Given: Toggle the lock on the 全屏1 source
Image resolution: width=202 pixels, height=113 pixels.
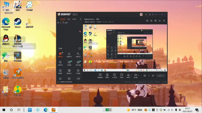Looking at the screenshot, I should pos(61,23).
